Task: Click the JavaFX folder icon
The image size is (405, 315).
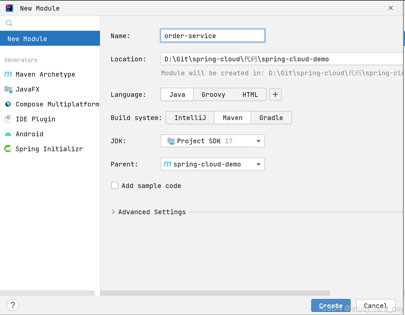Action: click(8, 89)
